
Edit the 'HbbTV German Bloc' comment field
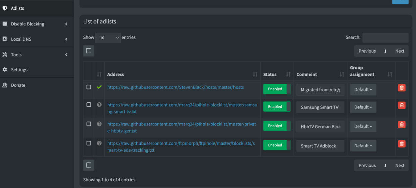pos(320,127)
